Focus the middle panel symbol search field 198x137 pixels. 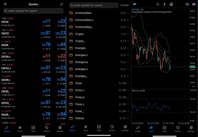click(94, 5)
